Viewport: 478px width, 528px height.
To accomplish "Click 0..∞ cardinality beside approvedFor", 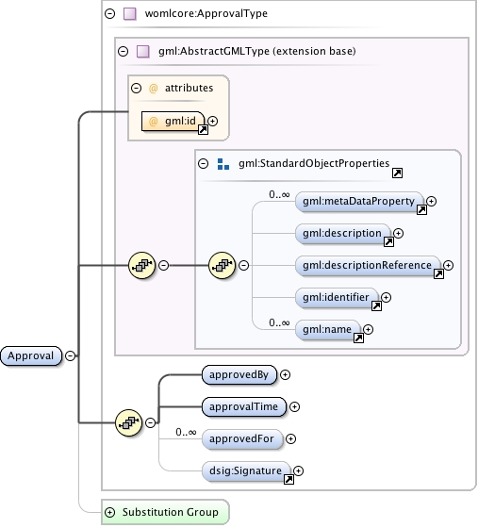I will tap(186, 432).
